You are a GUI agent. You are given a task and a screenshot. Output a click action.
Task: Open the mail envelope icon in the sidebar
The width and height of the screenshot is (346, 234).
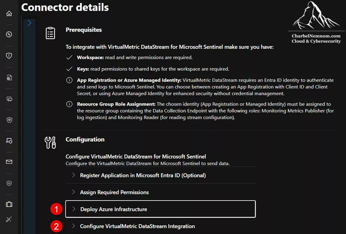(9, 162)
